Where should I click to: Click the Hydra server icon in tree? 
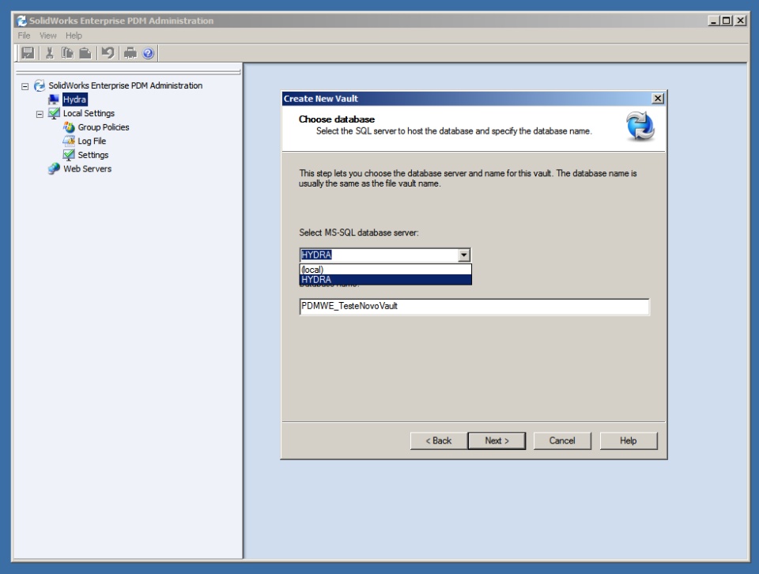tap(54, 100)
